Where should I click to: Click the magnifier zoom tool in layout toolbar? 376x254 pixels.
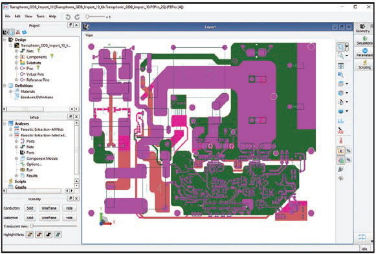pyautogui.click(x=340, y=56)
